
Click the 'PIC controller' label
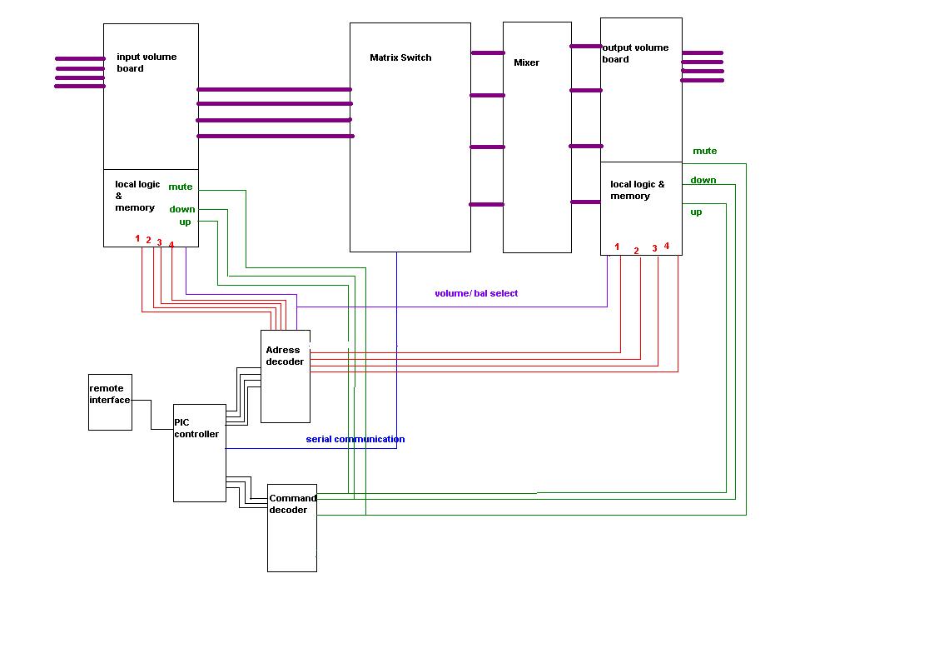pyautogui.click(x=196, y=428)
